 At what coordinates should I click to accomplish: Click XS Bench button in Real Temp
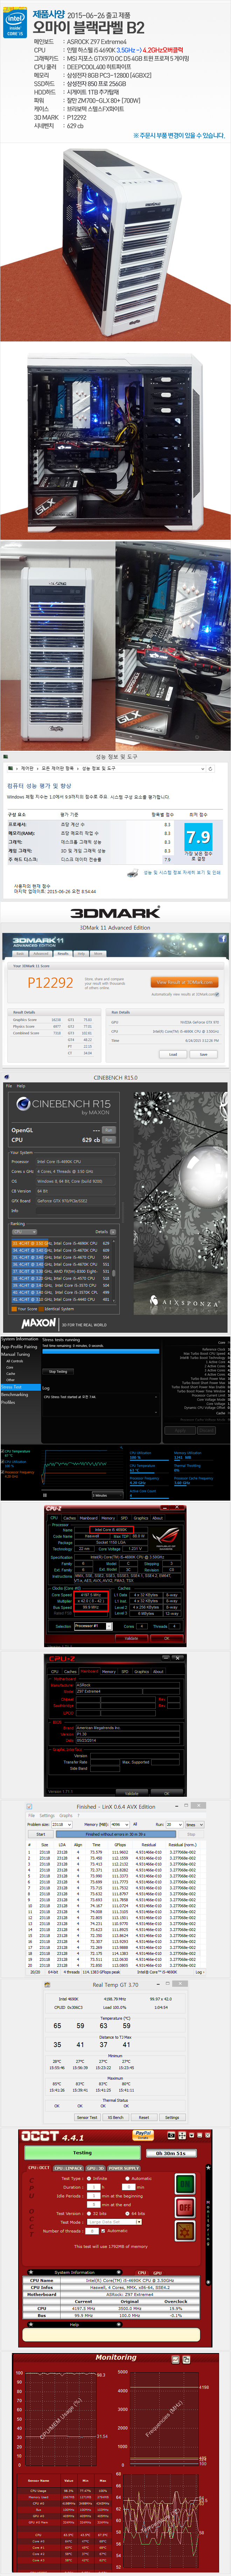[116, 2117]
